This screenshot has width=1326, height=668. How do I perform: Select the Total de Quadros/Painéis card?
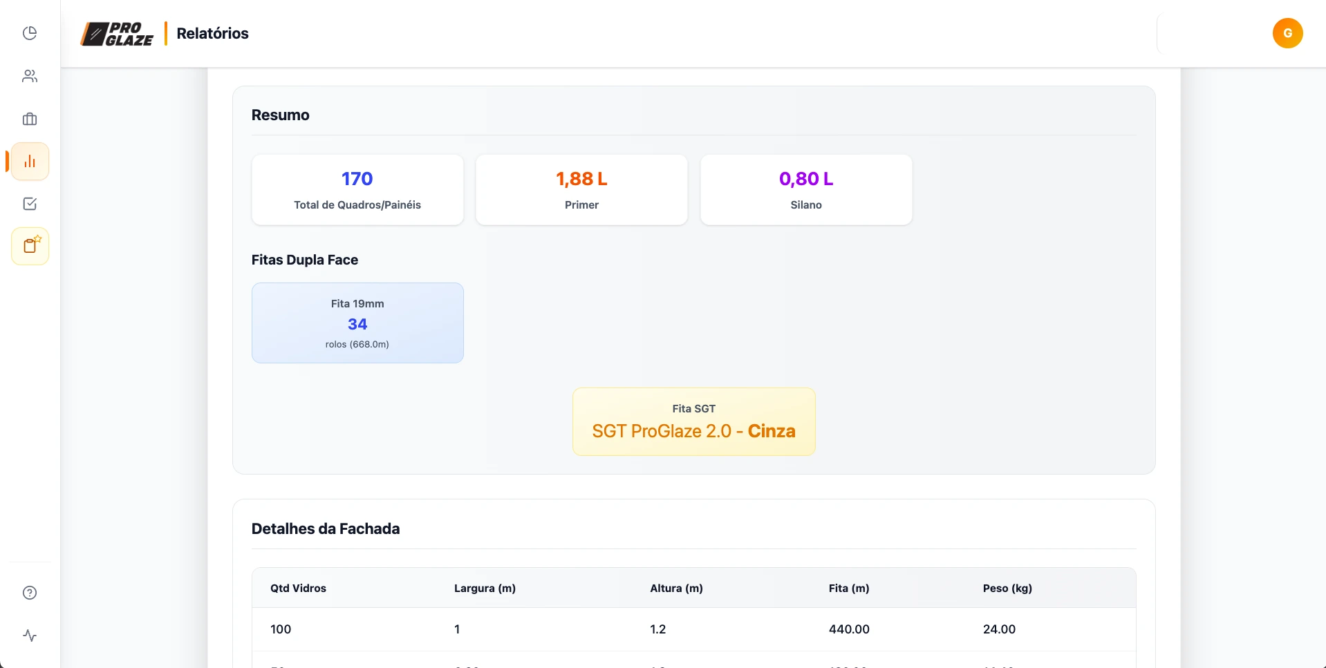(357, 190)
